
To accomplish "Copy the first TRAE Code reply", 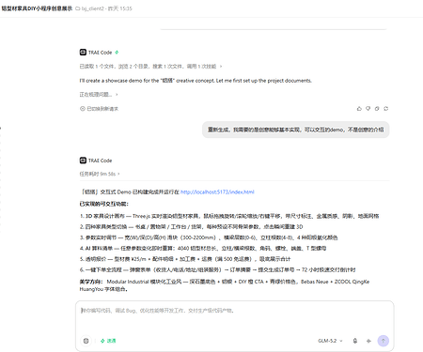I will [x=377, y=109].
